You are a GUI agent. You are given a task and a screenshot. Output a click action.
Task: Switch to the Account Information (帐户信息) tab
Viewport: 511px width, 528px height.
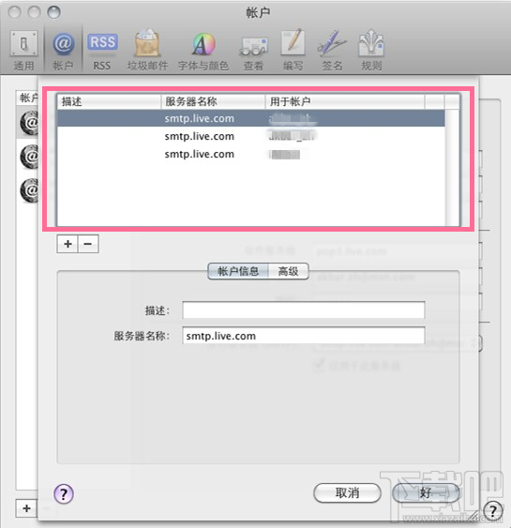[238, 271]
